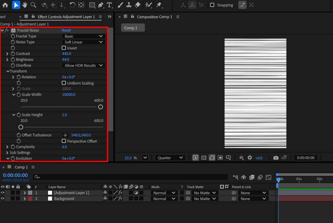Toggle the adjustment layer switch on Adjustment Layer 1
This screenshot has width=333, height=223.
[x=136, y=193]
